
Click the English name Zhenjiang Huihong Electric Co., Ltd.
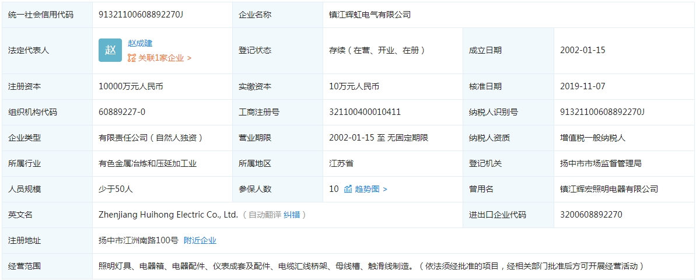(x=168, y=215)
